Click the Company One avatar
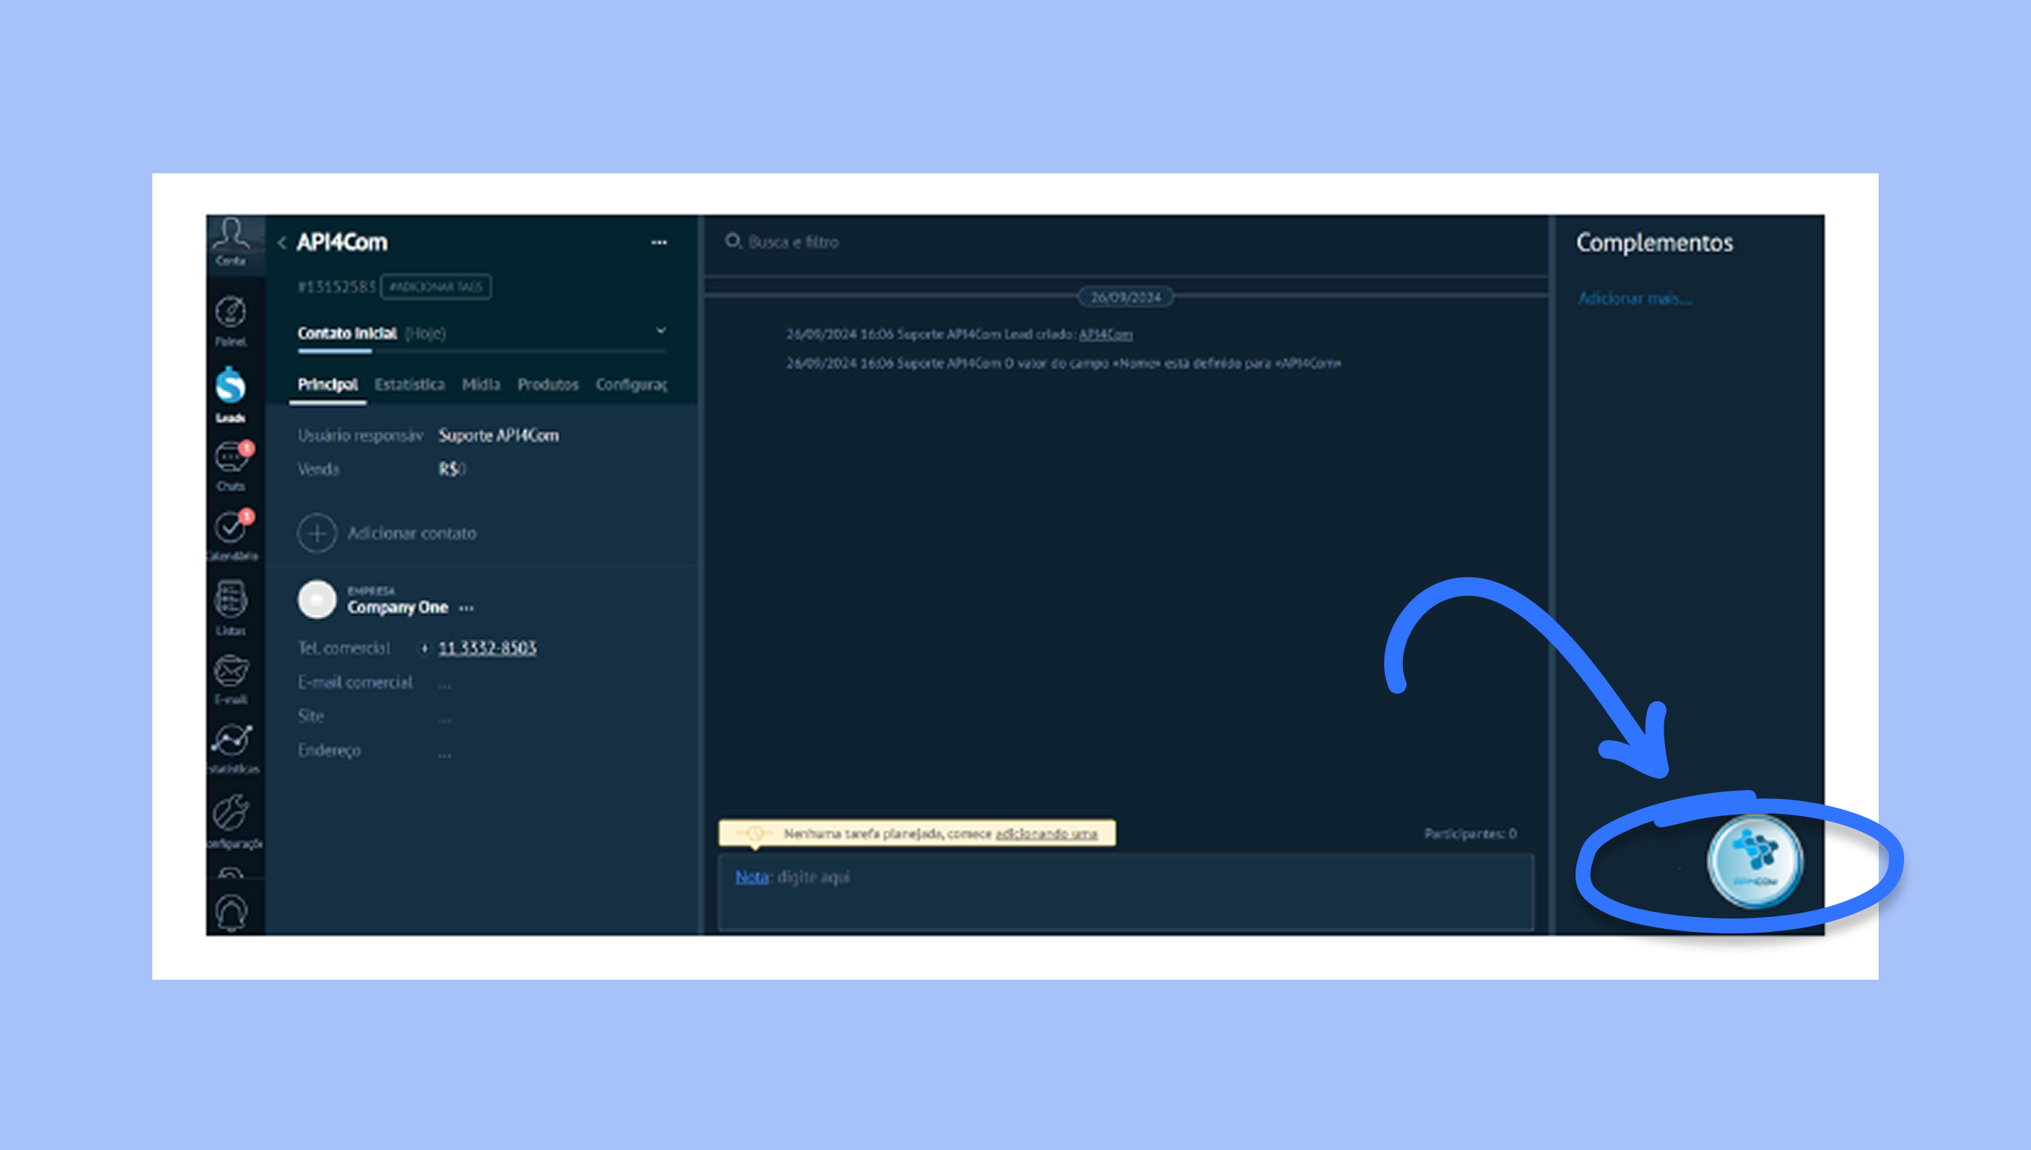The image size is (2031, 1150). tap(317, 600)
